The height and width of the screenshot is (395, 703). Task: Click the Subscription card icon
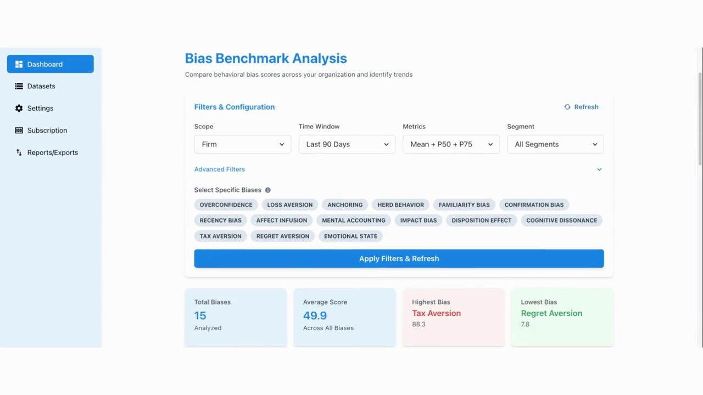pos(19,131)
